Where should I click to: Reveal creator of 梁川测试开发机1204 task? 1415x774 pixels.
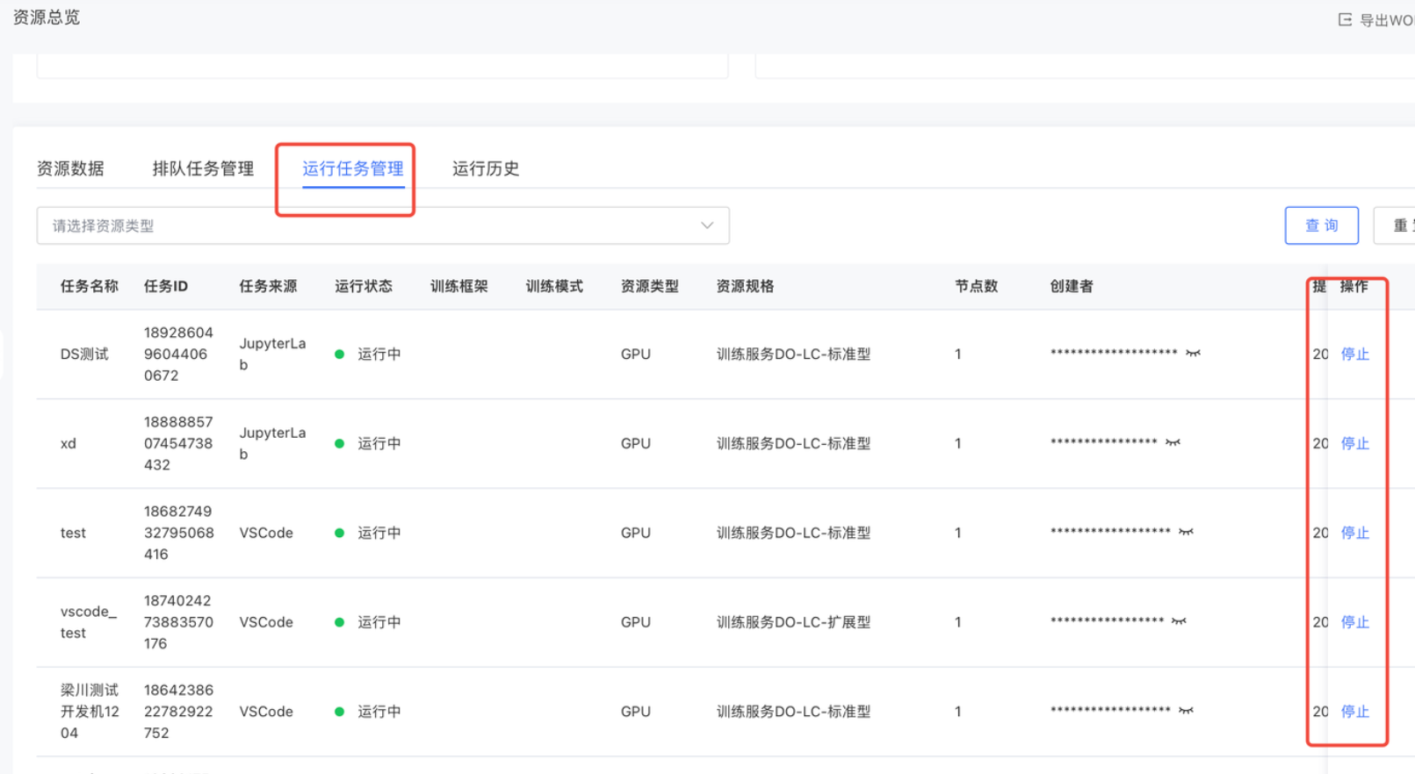pyautogui.click(x=1186, y=712)
